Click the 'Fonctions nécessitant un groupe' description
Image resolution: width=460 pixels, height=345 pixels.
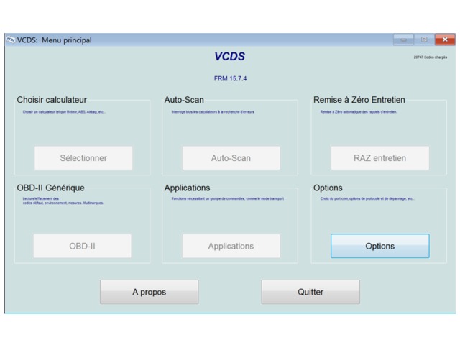point(228,198)
